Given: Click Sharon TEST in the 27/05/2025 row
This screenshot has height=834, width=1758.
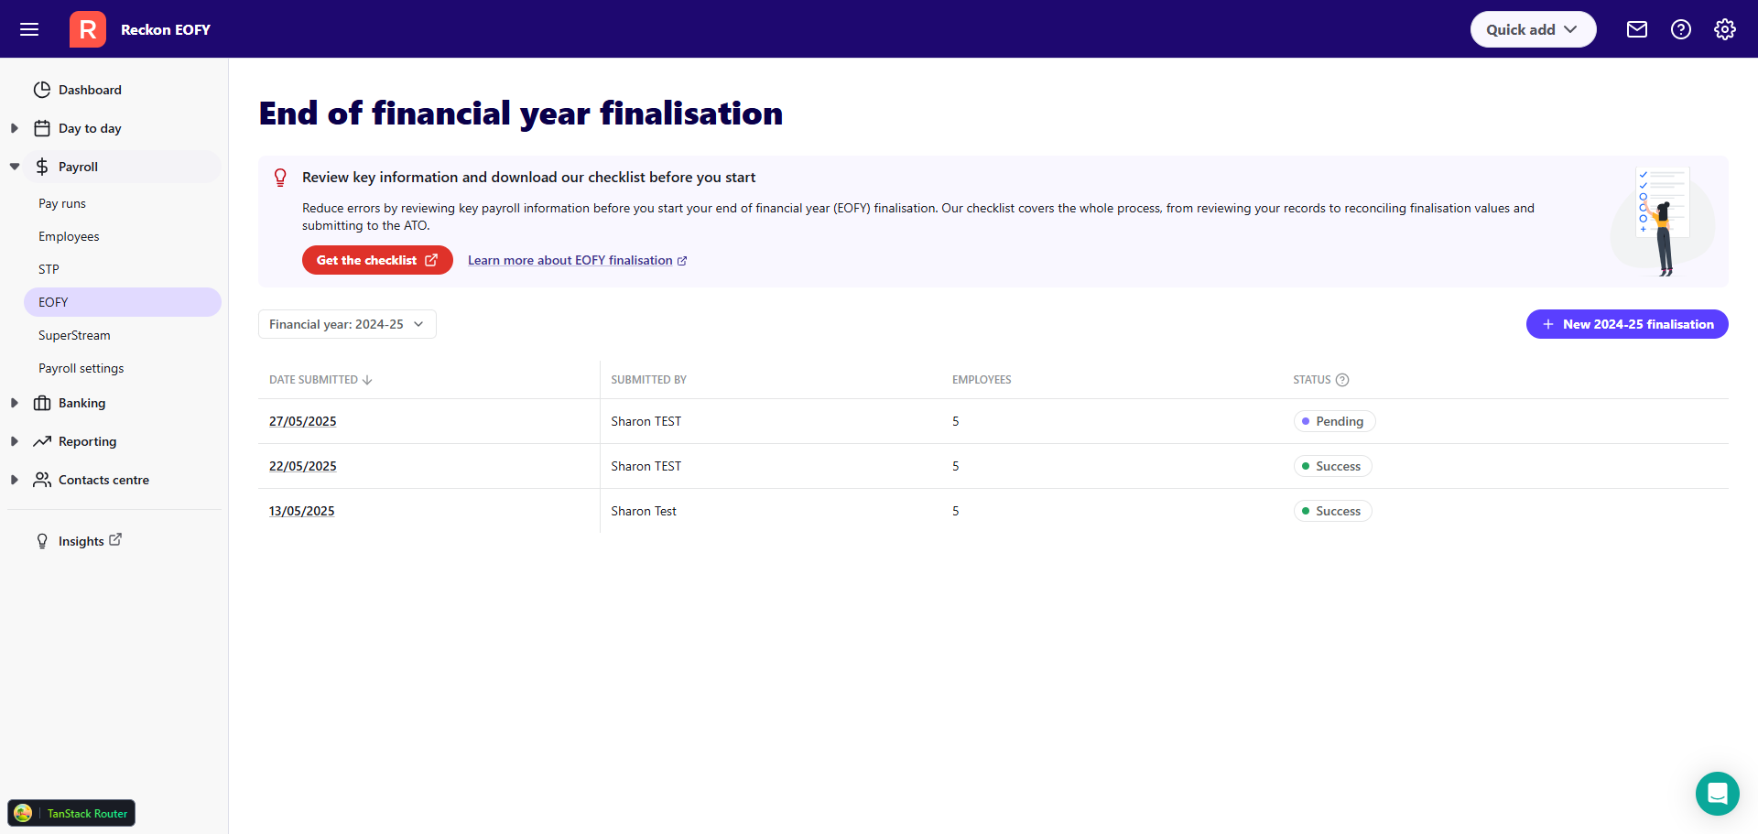Looking at the screenshot, I should tap(646, 421).
